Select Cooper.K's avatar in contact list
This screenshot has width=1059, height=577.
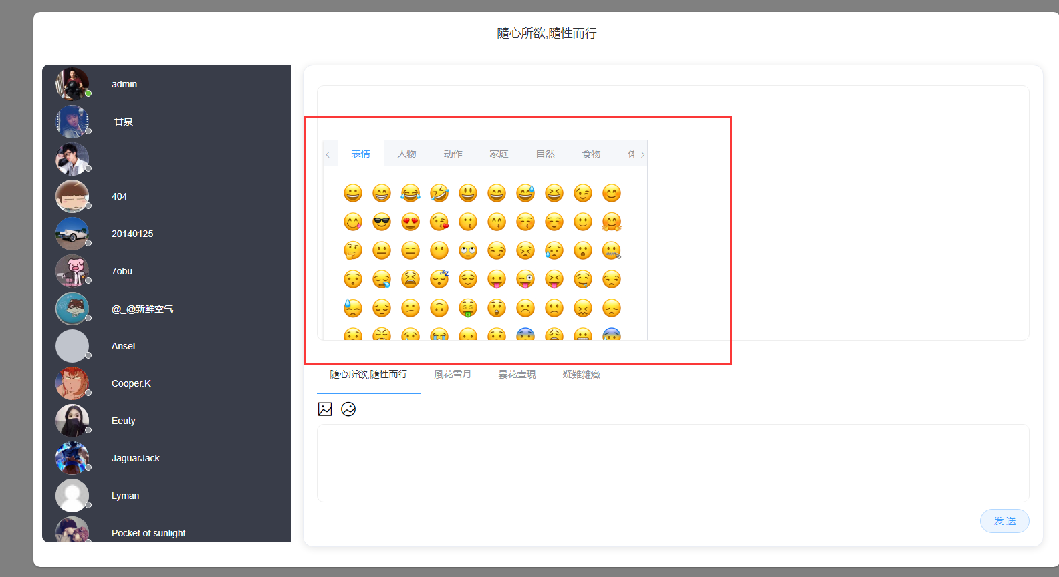(72, 383)
